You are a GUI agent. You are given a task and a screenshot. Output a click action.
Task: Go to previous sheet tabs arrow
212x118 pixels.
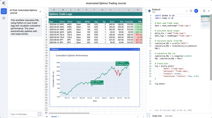138,116
